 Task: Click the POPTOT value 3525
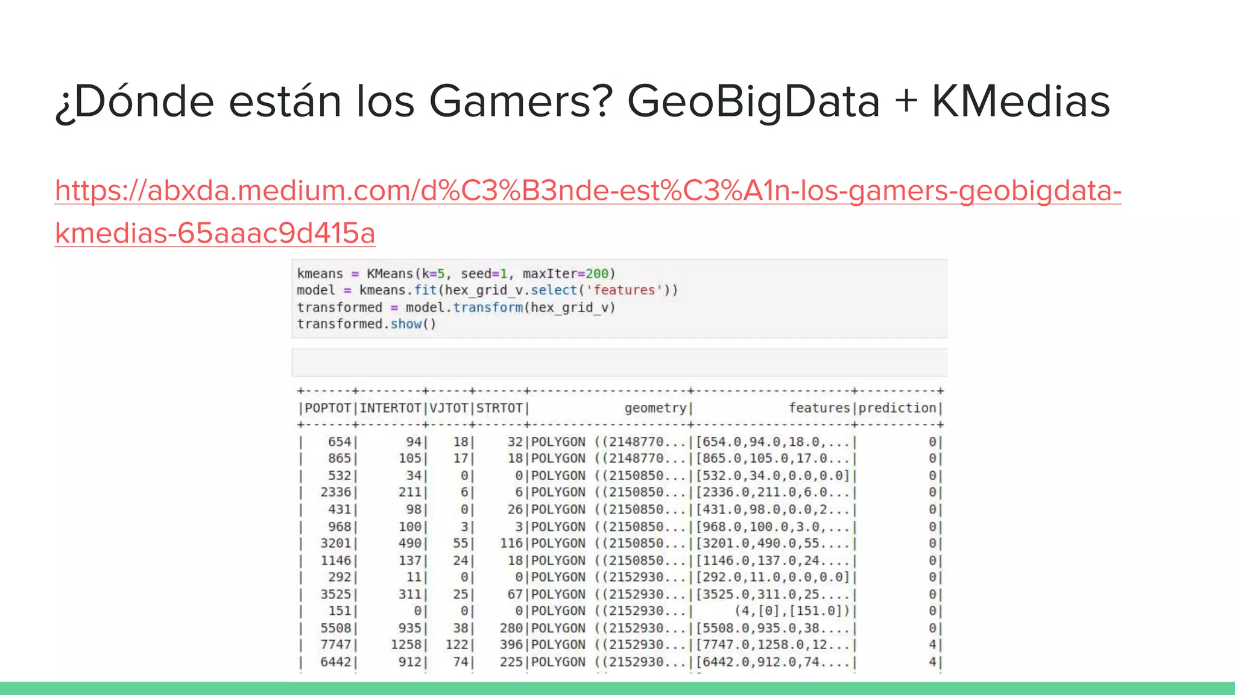click(x=335, y=594)
